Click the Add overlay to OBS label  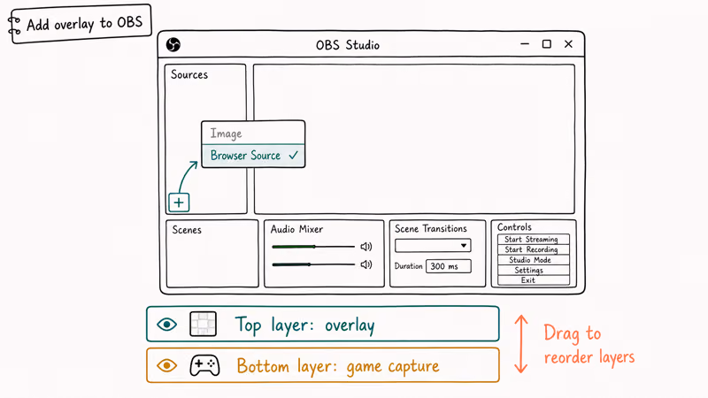click(x=84, y=24)
